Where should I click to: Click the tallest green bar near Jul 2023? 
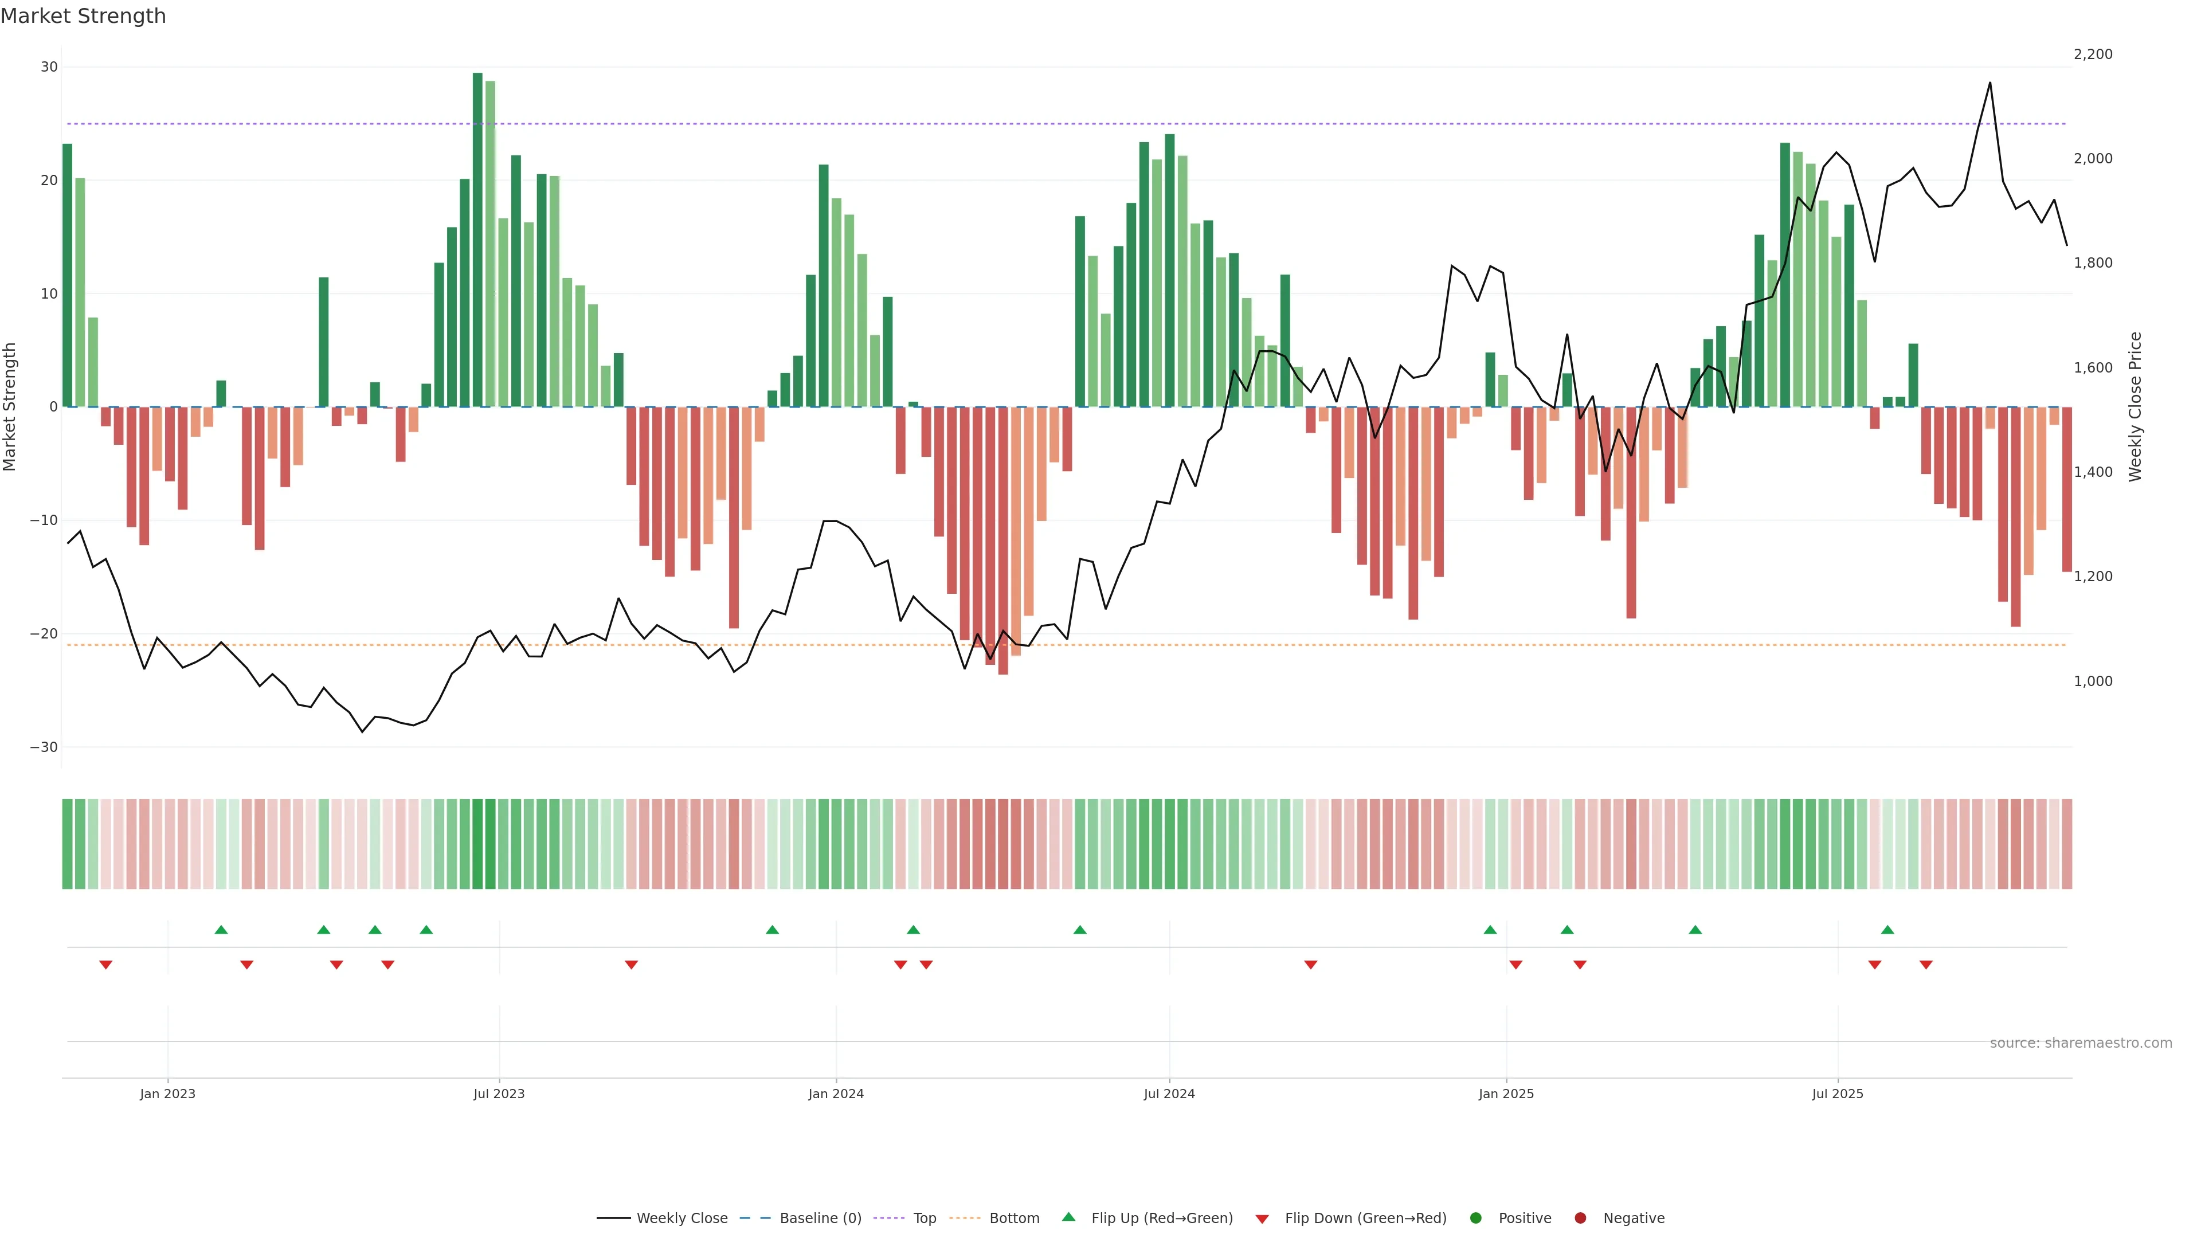click(x=477, y=239)
